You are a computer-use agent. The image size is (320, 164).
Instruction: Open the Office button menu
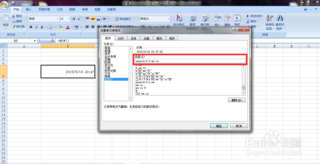pyautogui.click(x=4, y=5)
